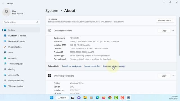Select the Windows Update menu item
Viewport: 180px width, 101px height.
(x=21, y=86)
